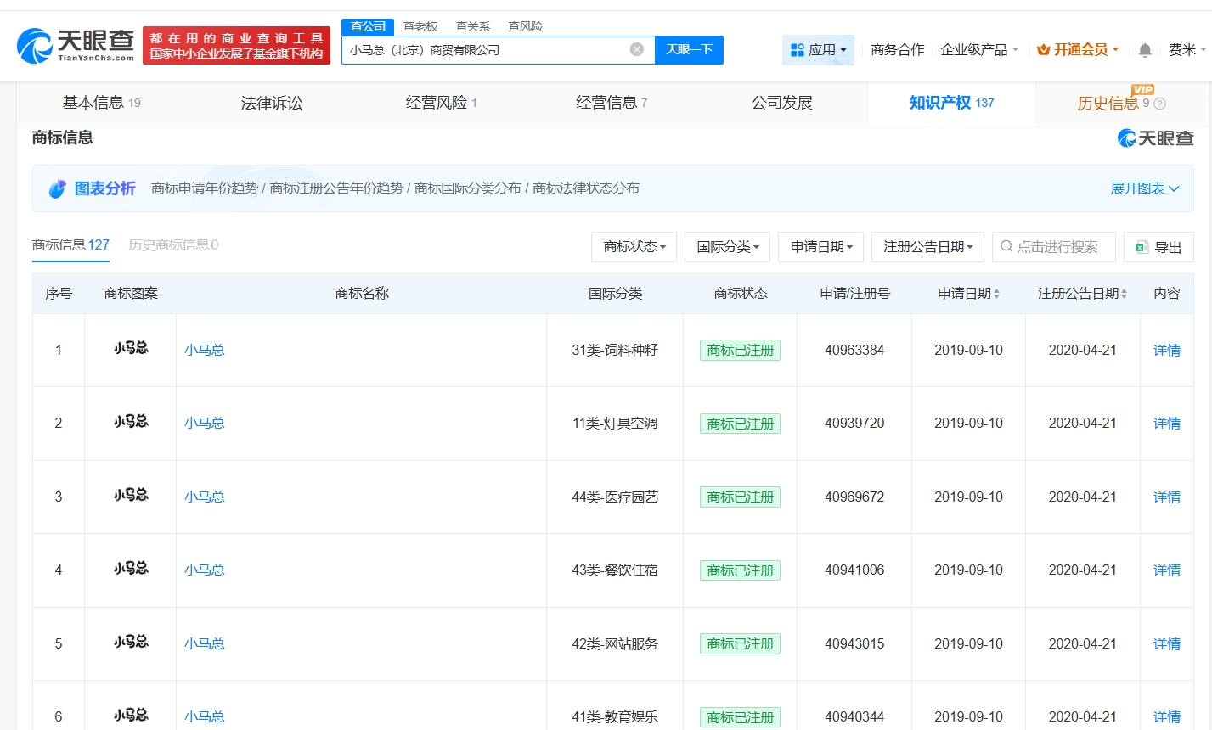Open trademark image in row 3
The height and width of the screenshot is (730, 1212).
(131, 495)
